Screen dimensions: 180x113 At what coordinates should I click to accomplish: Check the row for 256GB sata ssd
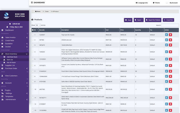tap(33, 40)
